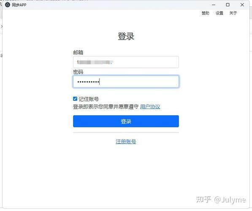Click the 记住账号 label text

click(x=89, y=99)
